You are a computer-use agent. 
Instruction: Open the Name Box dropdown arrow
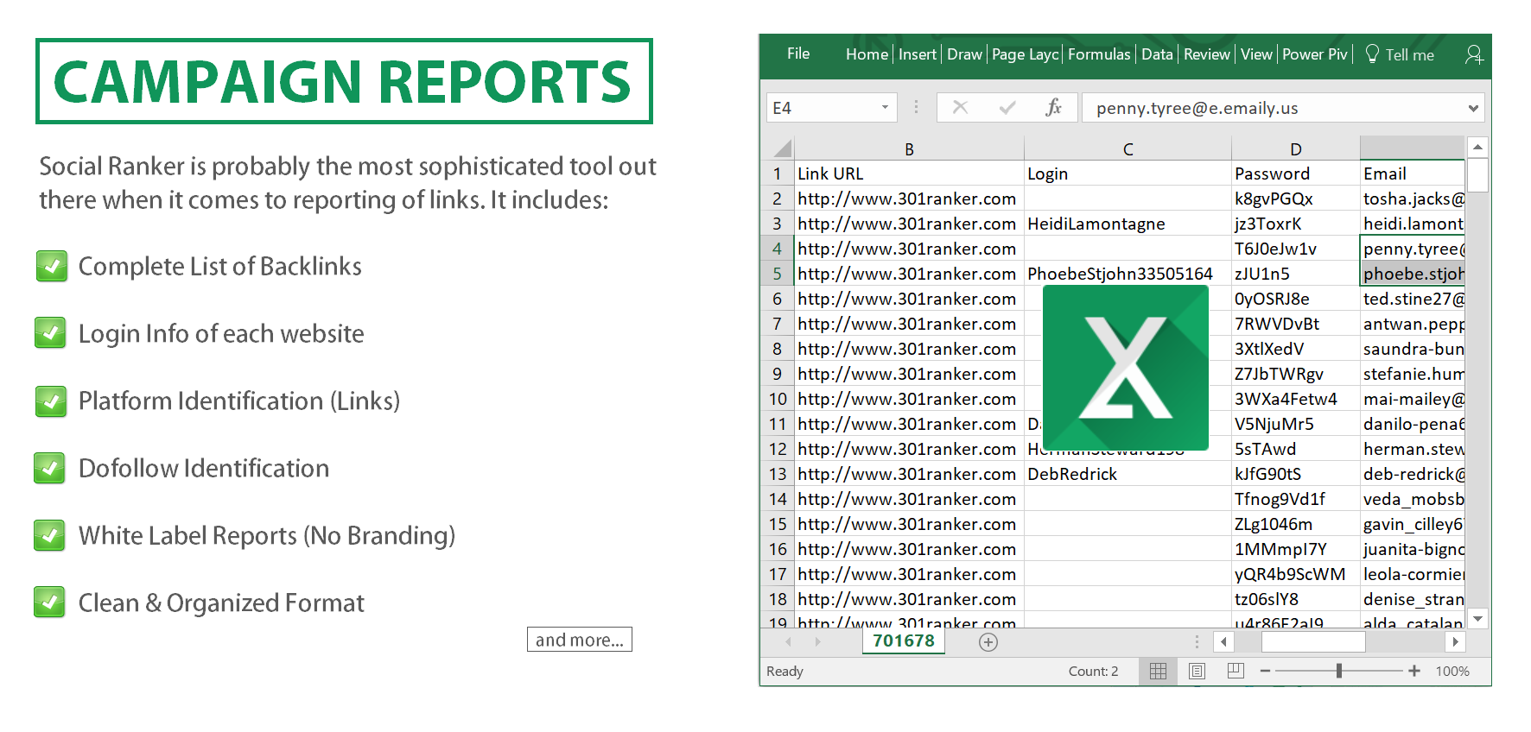(885, 108)
